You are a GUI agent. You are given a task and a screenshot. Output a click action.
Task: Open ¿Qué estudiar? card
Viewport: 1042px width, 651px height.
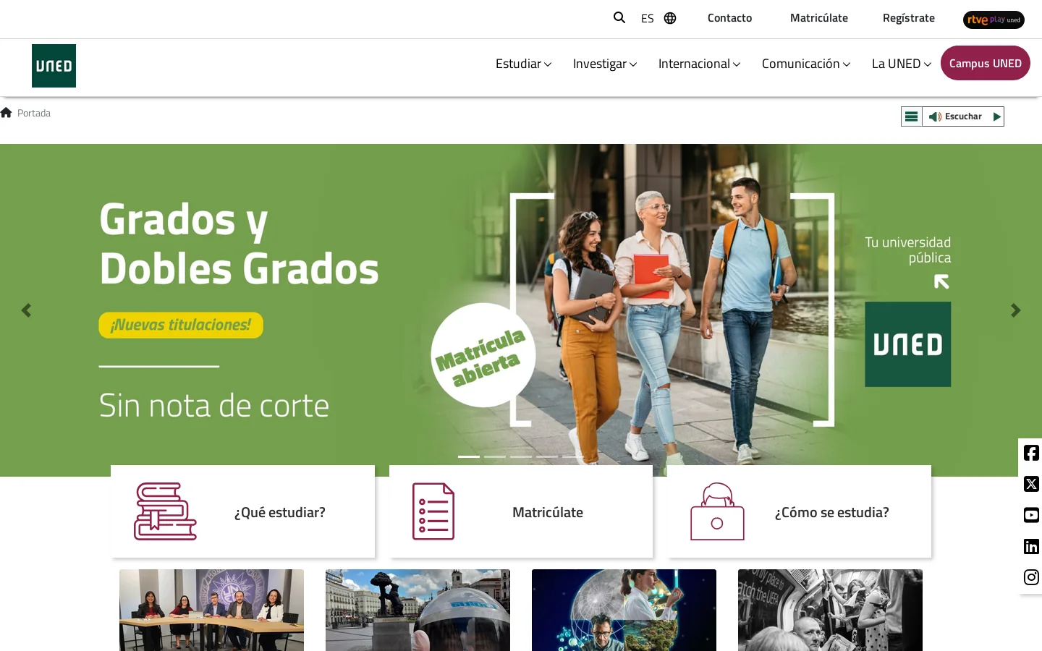(243, 511)
